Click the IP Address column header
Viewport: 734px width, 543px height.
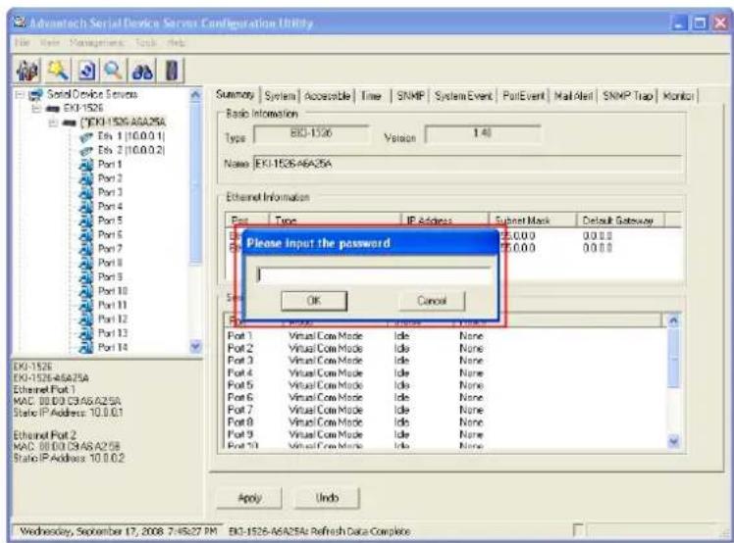(445, 221)
